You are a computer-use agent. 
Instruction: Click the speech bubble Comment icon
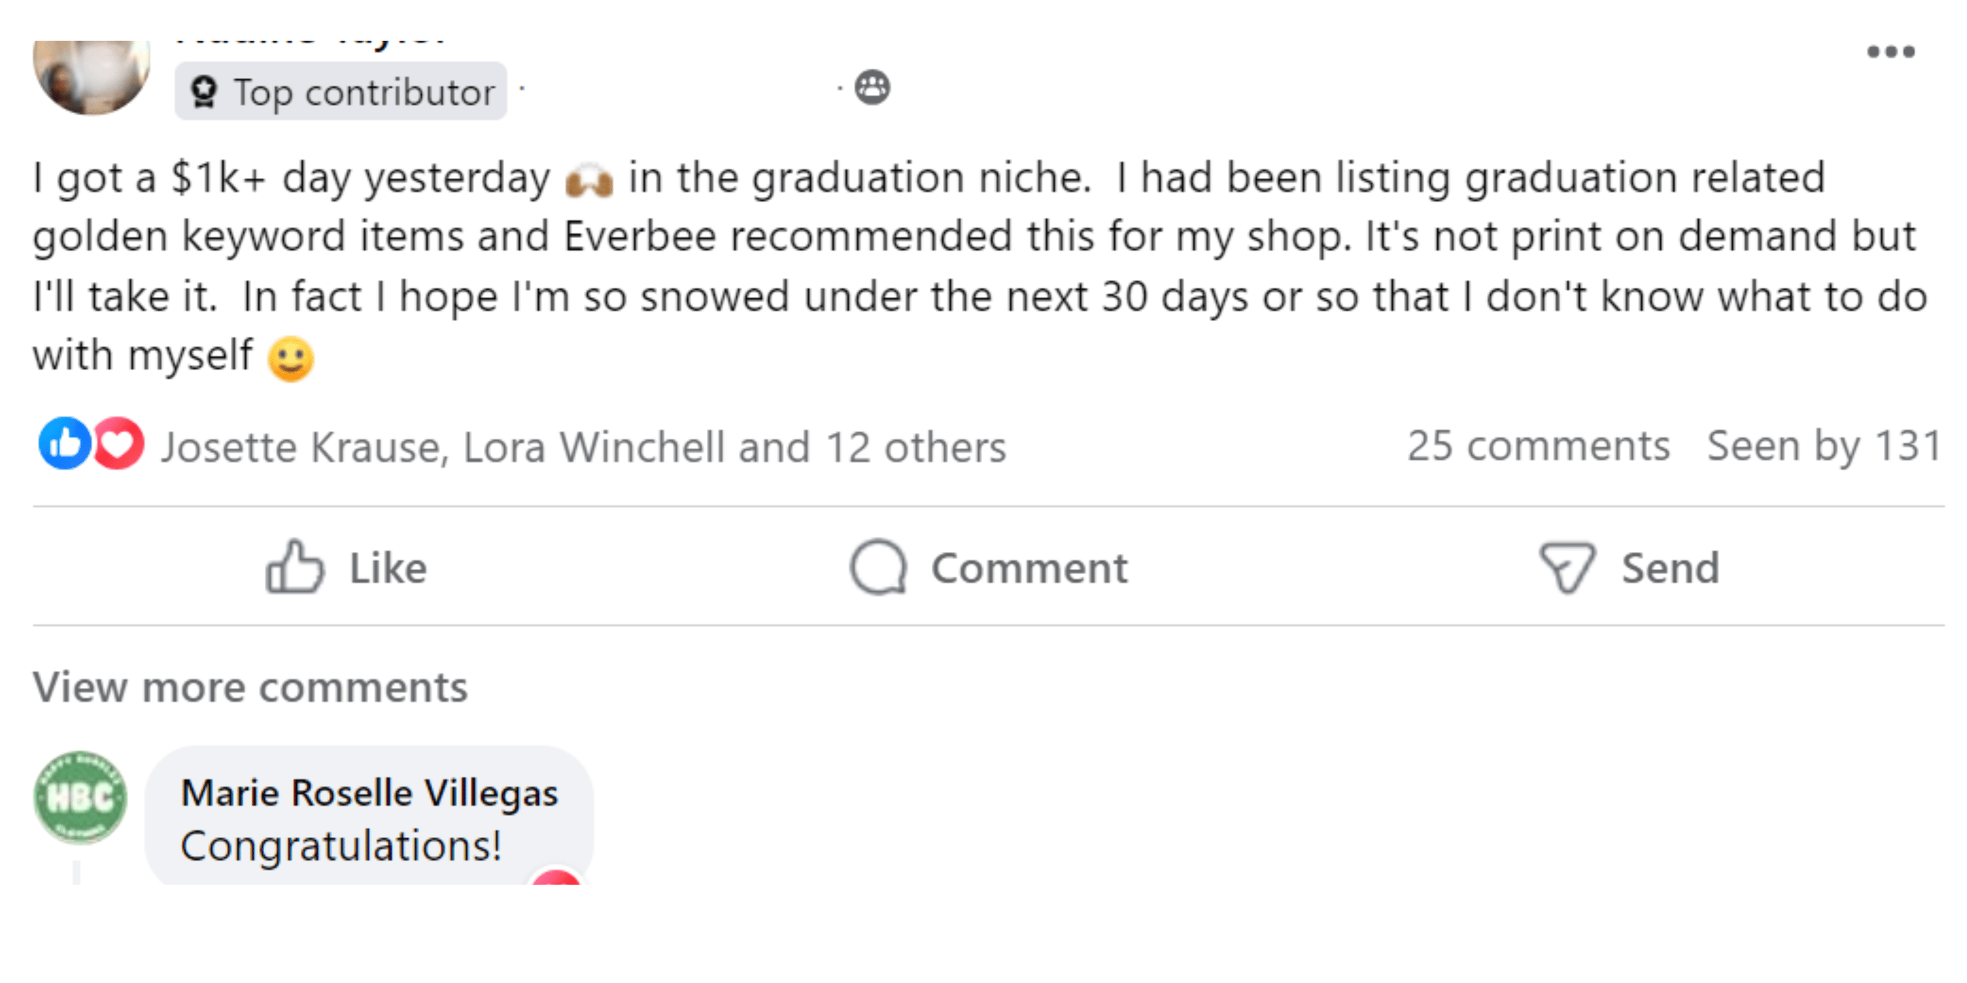pos(878,567)
